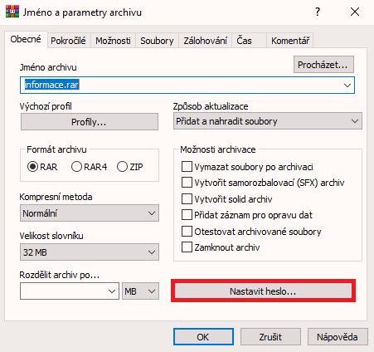Expand the Velikost slovníku dropdown
374x352 pixels.
pos(90,252)
